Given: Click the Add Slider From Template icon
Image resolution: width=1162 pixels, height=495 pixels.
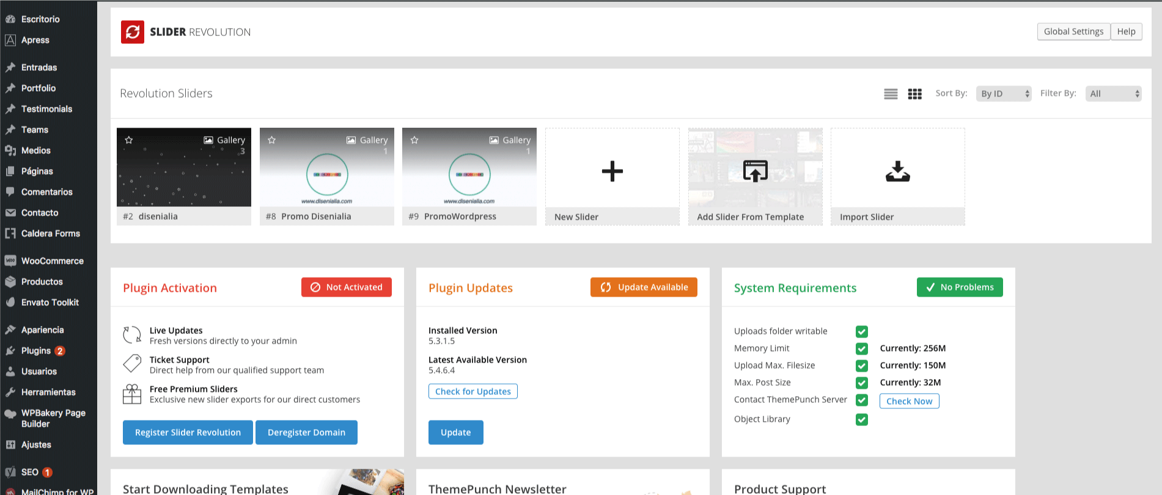Looking at the screenshot, I should coord(755,172).
